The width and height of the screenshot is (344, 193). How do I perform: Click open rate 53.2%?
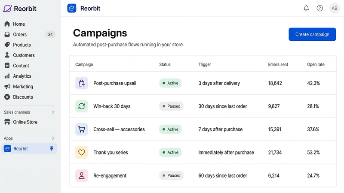coord(313,152)
